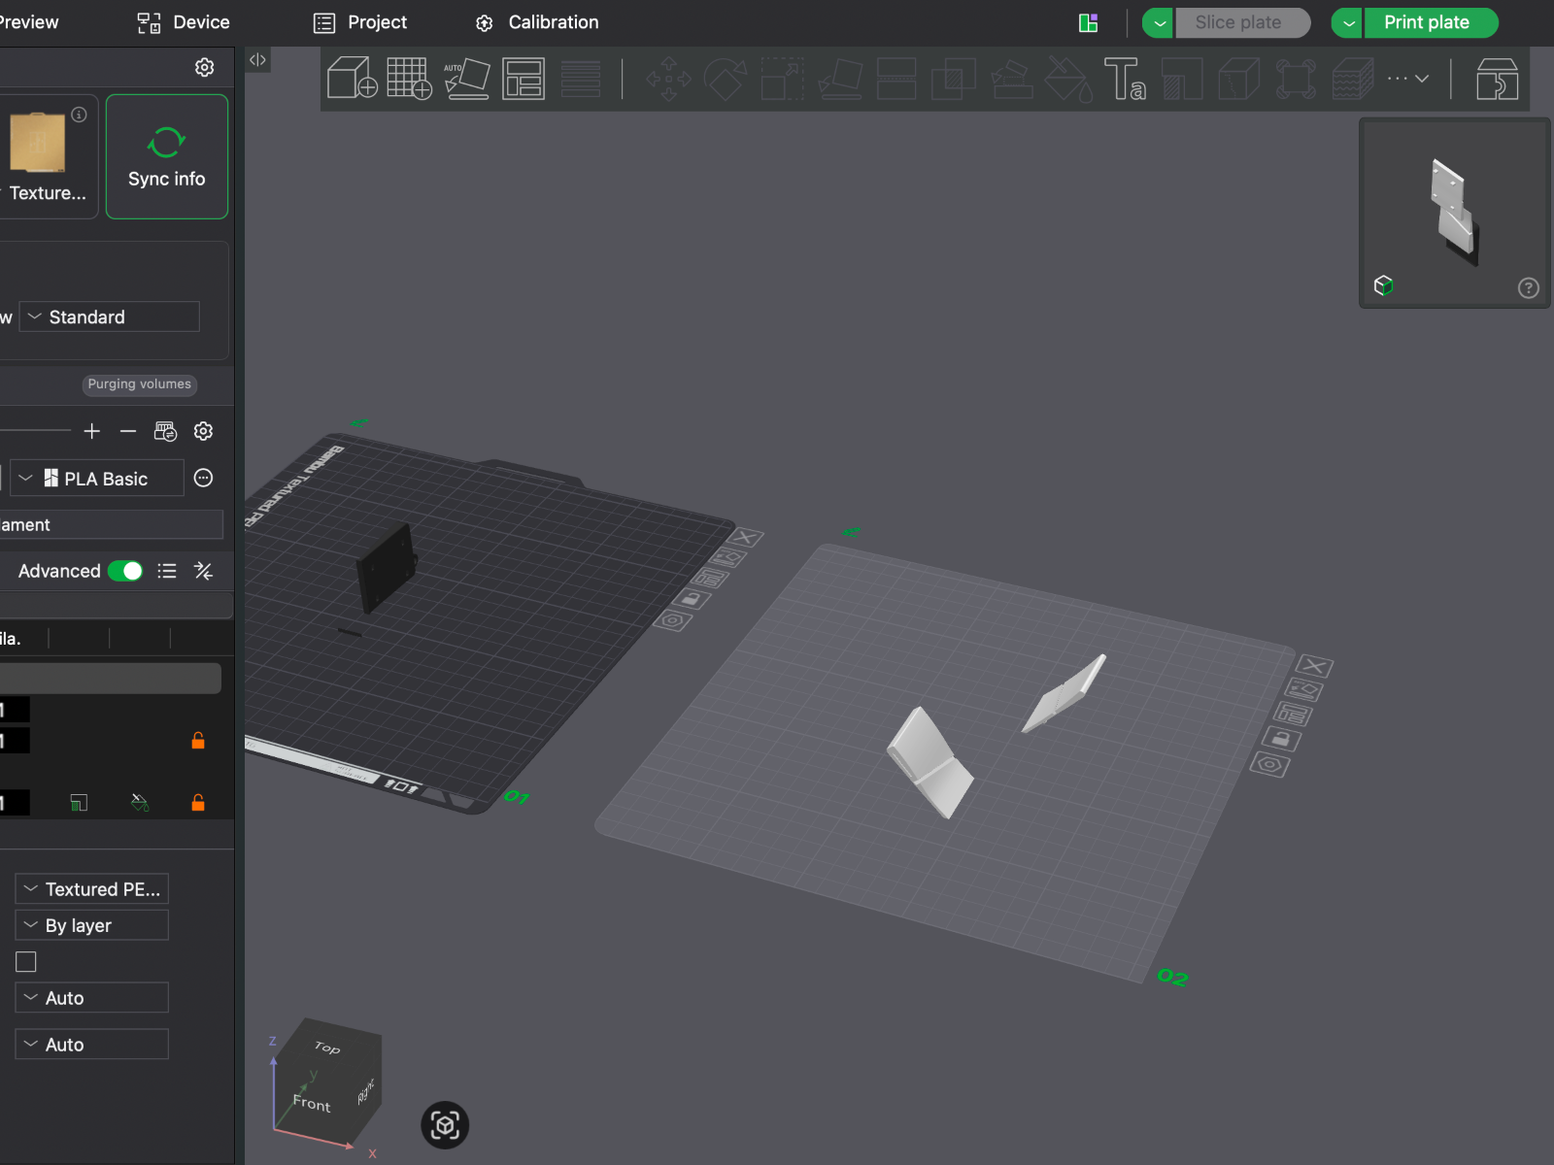Click the green support icon in settings row
Screen dimensions: 1554x1165
79,802
